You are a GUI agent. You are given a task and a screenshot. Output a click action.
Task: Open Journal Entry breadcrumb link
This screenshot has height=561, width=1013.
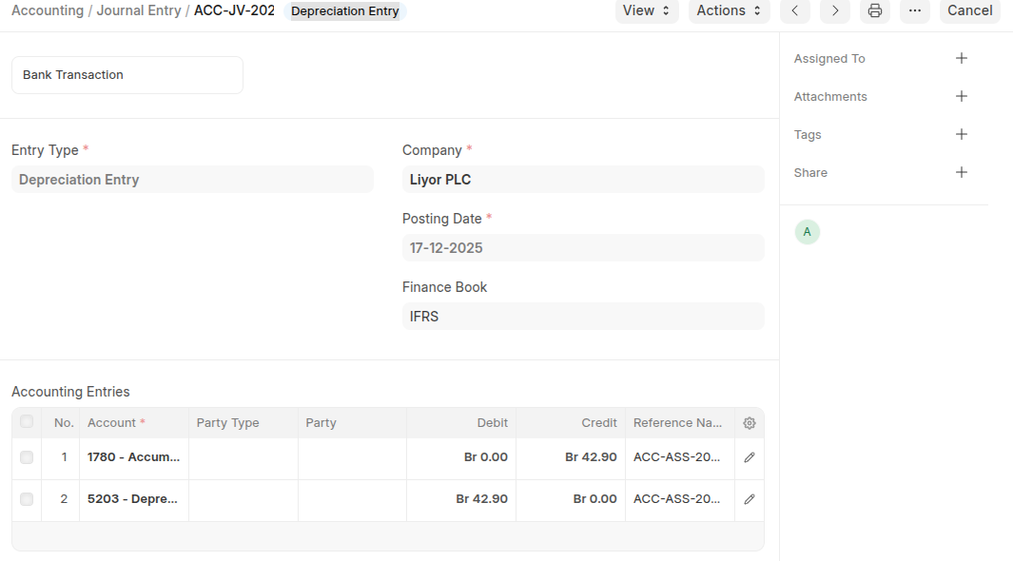tap(138, 10)
